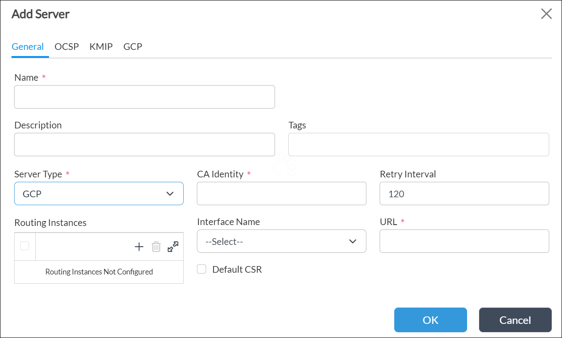562x338 pixels.
Task: Switch to the OCSP tab
Action: pyautogui.click(x=67, y=46)
